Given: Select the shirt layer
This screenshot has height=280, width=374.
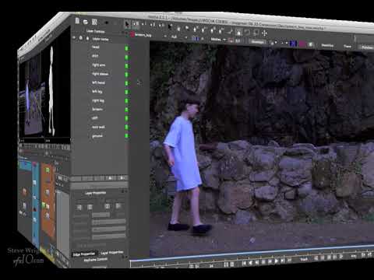Looking at the screenshot, I should tap(95, 56).
